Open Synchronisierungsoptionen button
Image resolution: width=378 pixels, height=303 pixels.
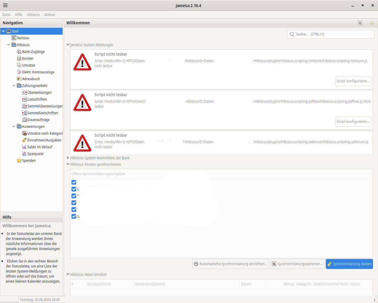[x=297, y=264]
